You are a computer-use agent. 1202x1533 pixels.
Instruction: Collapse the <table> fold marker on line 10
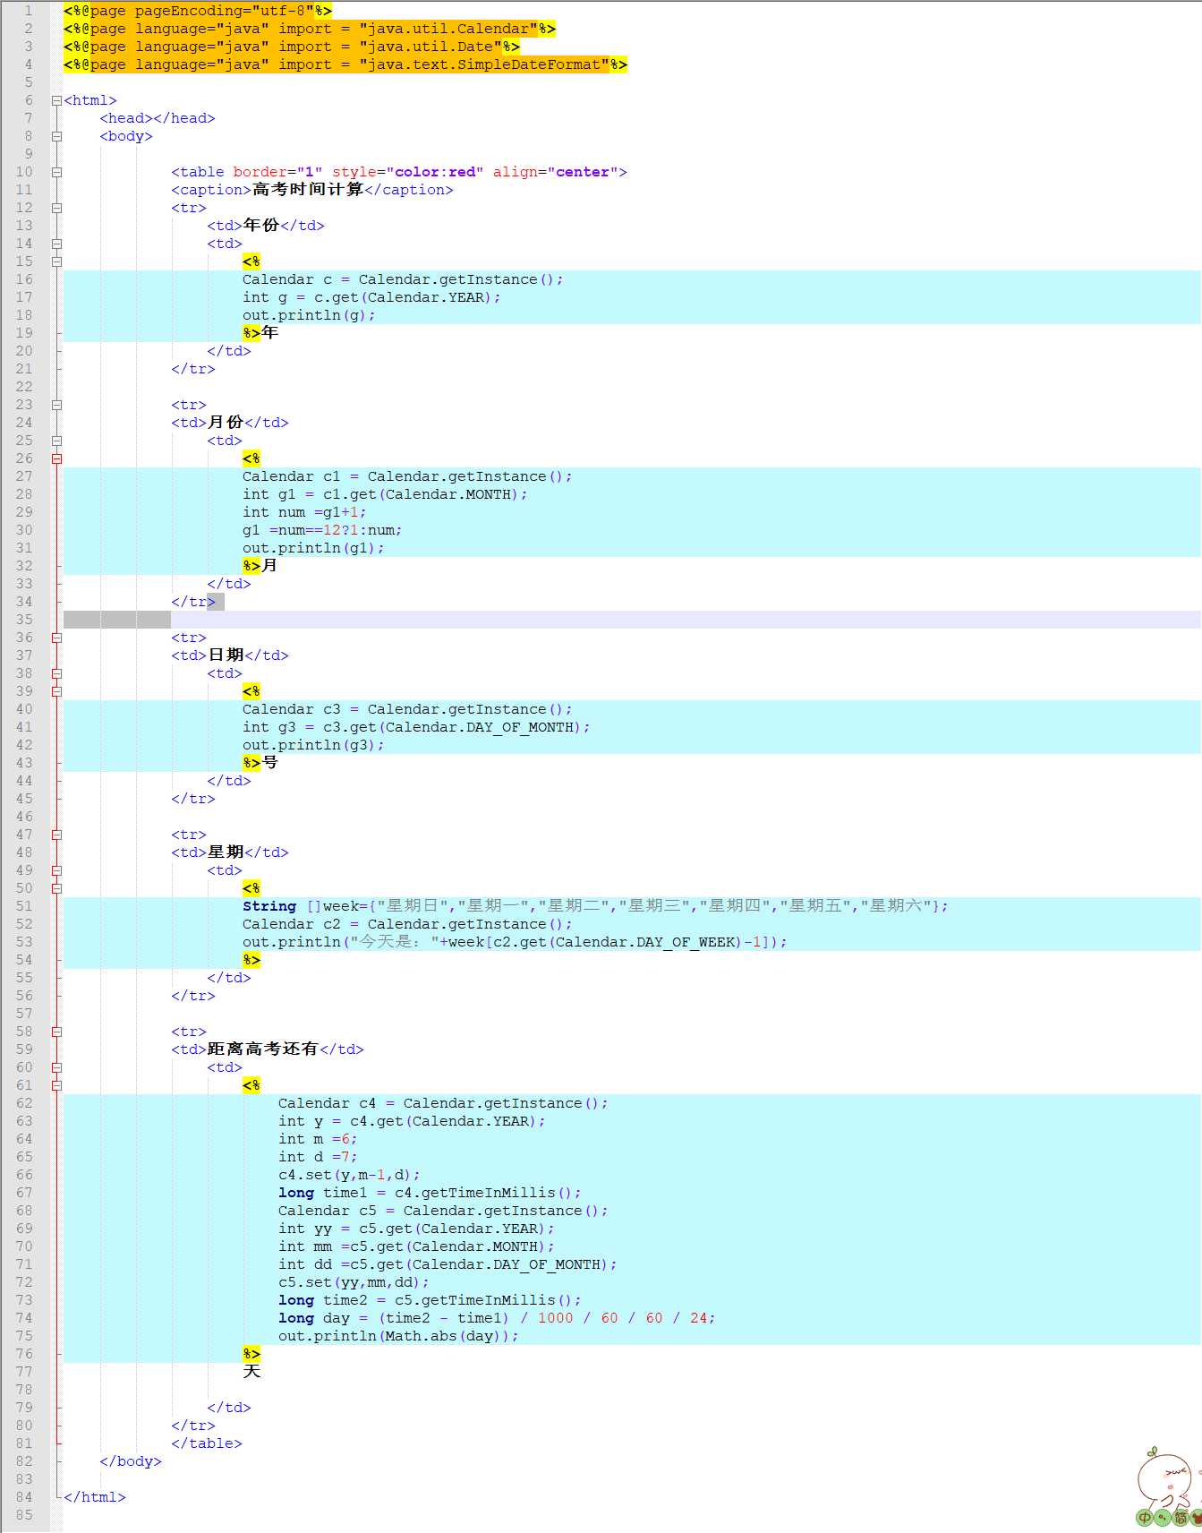click(56, 172)
